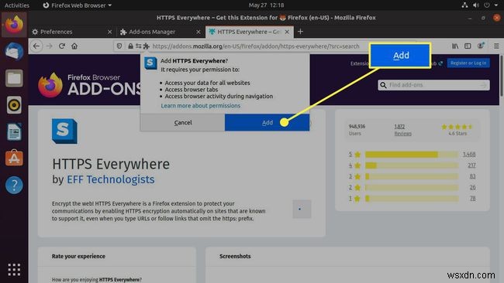Toggle the sidebar view icon
Image resolution: width=504 pixels, height=283 pixels.
click(468, 46)
